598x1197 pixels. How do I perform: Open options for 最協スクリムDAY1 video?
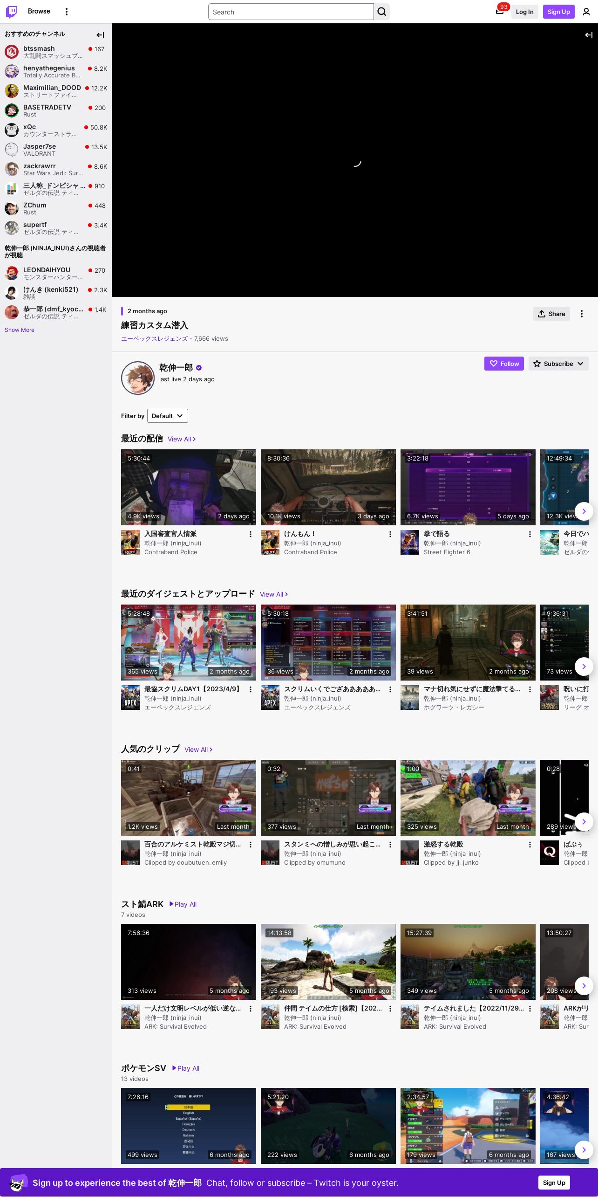(x=251, y=689)
